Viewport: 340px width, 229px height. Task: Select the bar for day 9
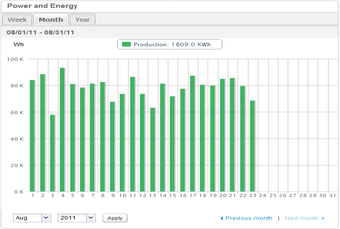point(112,147)
